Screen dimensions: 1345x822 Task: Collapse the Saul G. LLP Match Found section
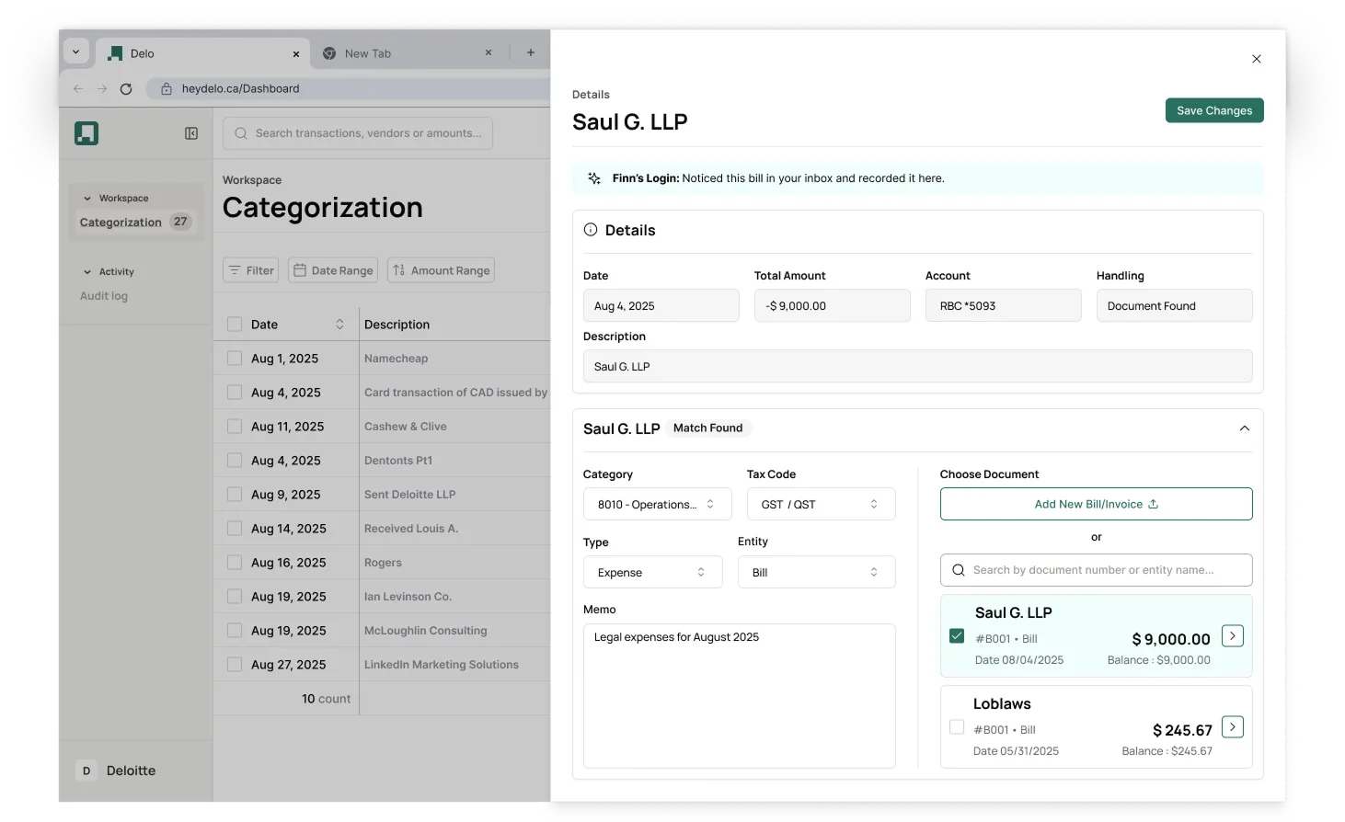point(1244,428)
